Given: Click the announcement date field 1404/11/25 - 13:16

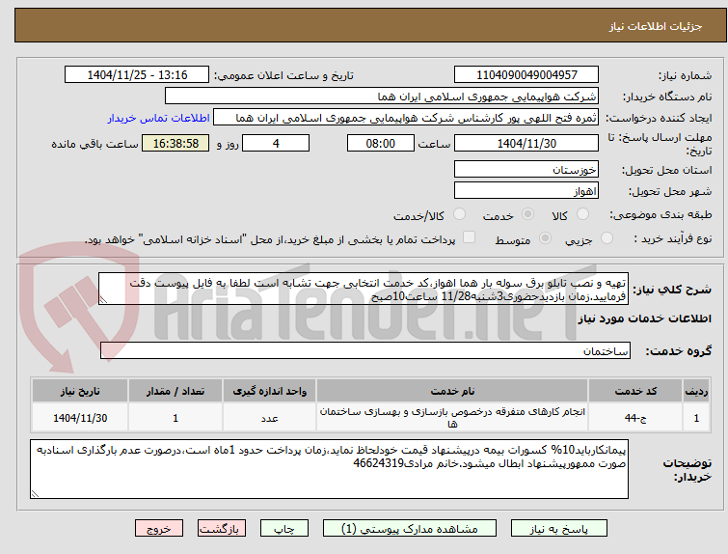Looking at the screenshot, I should tap(137, 75).
